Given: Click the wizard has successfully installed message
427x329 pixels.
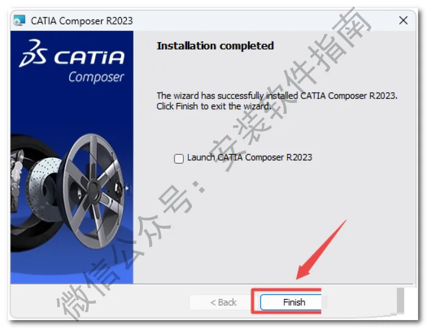Looking at the screenshot, I should point(277,96).
